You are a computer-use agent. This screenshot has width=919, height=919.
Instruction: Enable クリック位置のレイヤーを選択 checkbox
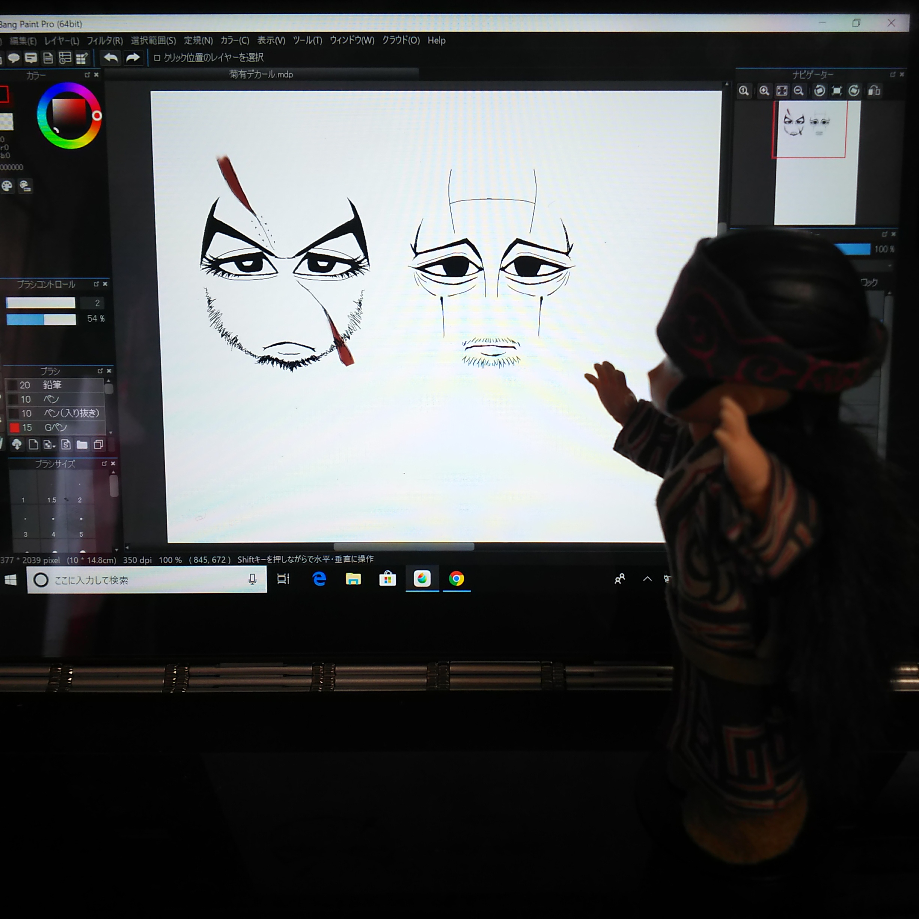(157, 58)
